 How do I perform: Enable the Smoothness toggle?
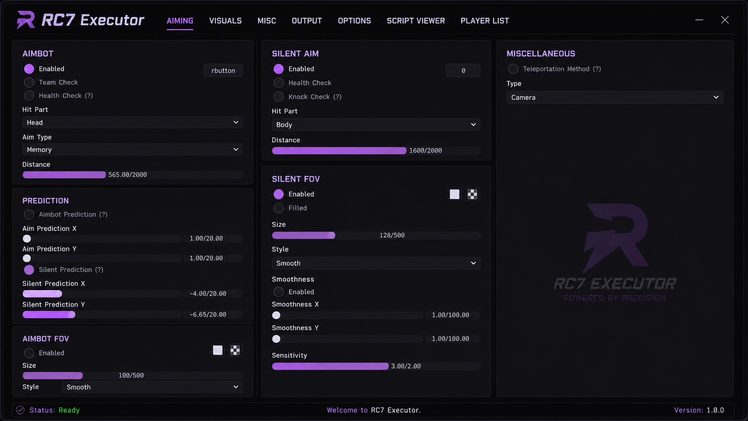[279, 292]
